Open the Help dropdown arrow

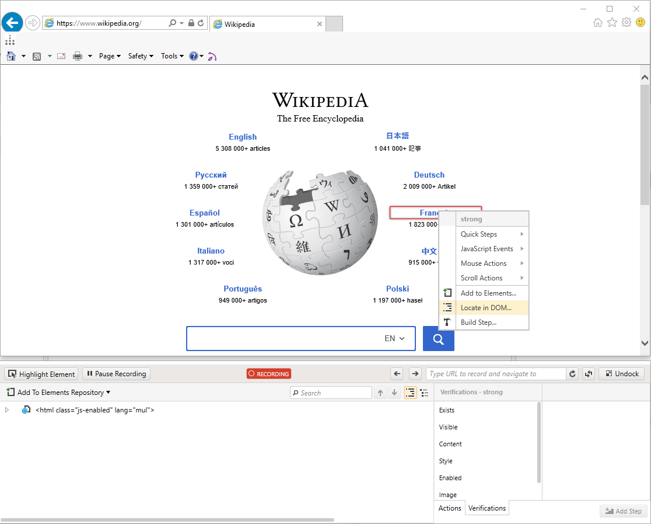point(201,56)
